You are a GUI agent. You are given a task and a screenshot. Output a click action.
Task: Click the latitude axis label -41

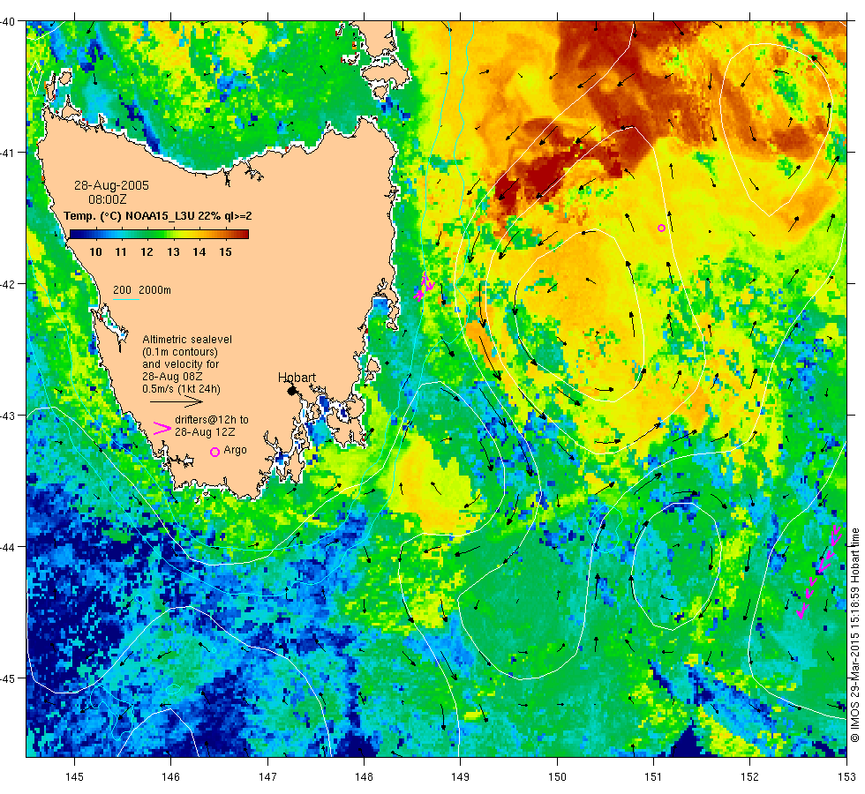coord(8,152)
